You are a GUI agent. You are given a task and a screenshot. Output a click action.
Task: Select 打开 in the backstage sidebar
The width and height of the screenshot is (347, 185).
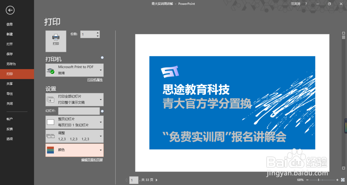[x=9, y=44]
